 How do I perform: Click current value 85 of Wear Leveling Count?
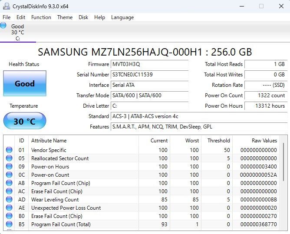164,200
